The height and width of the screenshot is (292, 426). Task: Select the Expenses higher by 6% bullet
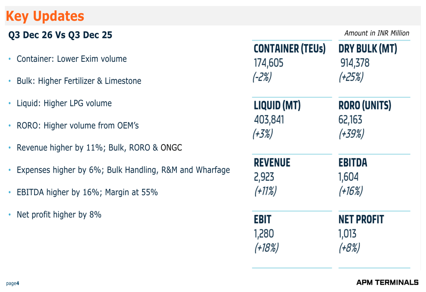point(123,170)
